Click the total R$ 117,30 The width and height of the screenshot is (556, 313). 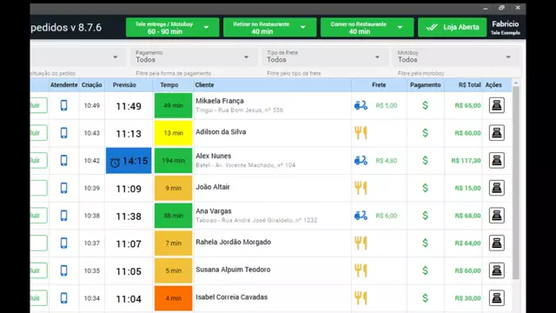coord(466,160)
